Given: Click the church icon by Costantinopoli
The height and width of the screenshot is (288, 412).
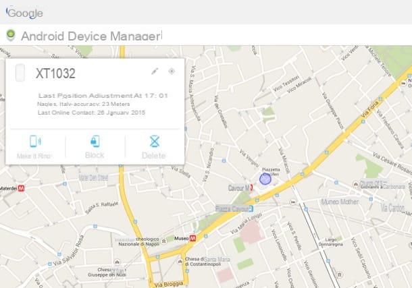Looking at the screenshot, I should pos(180,262).
